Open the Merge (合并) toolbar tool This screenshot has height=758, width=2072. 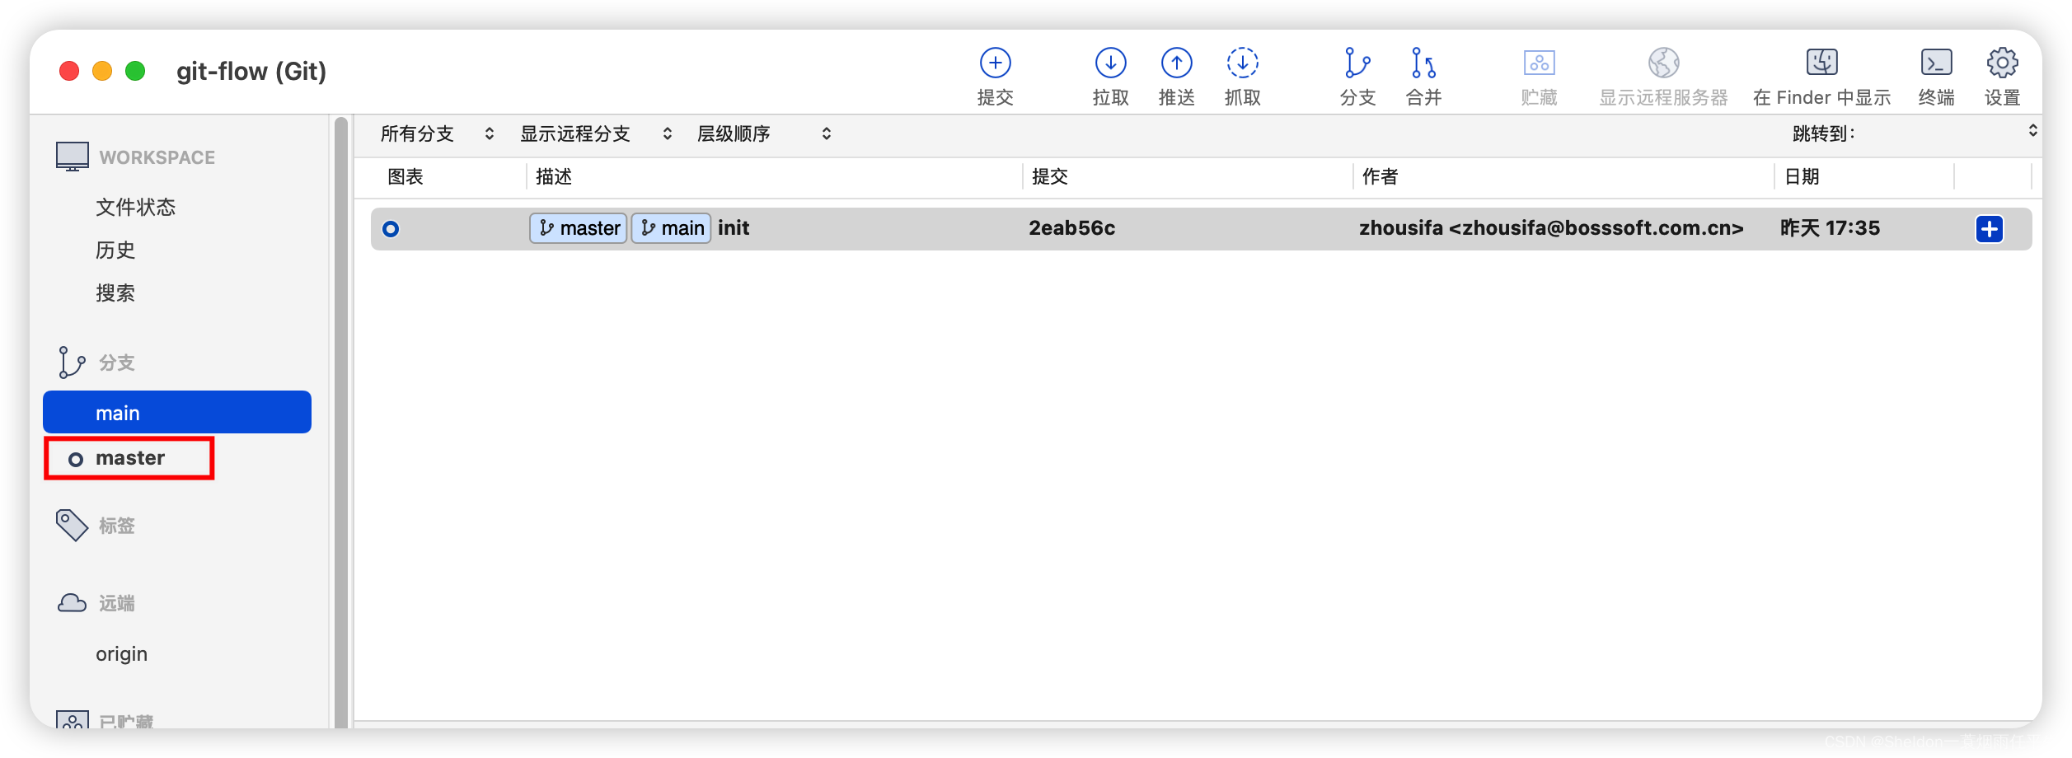click(x=1423, y=63)
